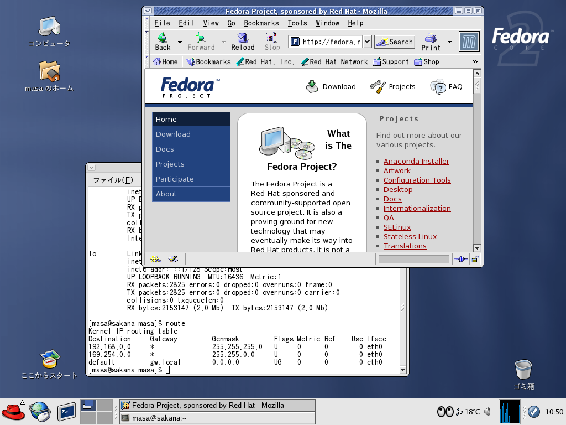Open the Shop bookmark folder
This screenshot has height=425, width=566.
coord(427,62)
